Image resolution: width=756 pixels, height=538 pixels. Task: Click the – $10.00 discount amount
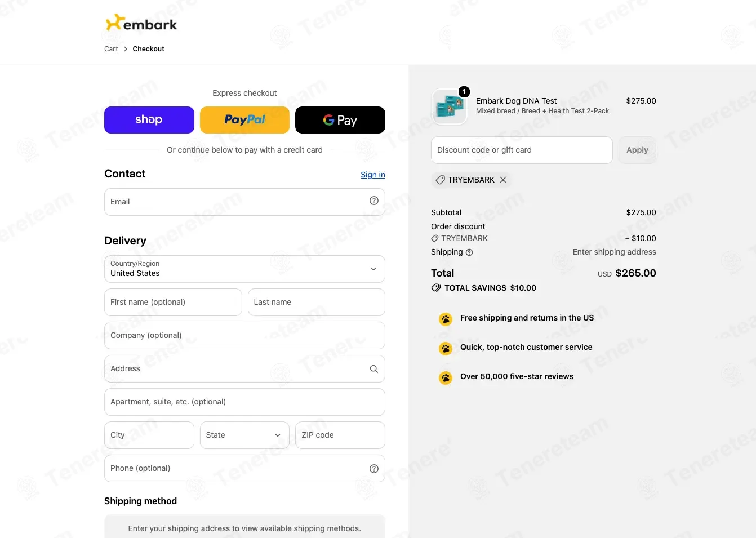(x=641, y=238)
